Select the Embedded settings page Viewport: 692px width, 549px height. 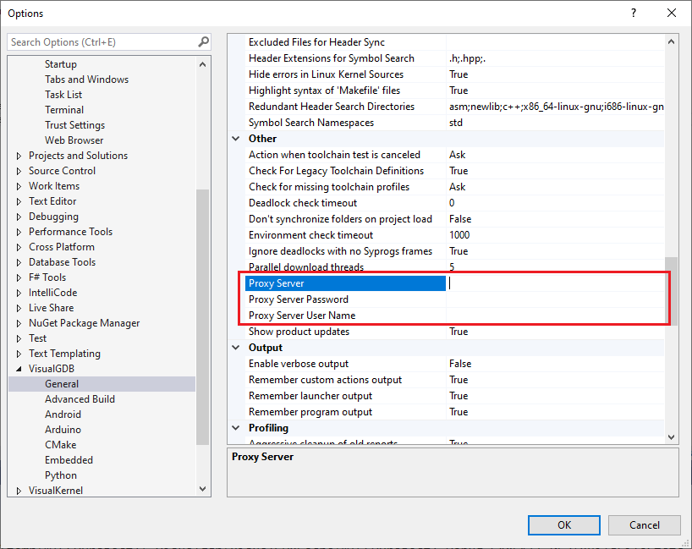(69, 459)
